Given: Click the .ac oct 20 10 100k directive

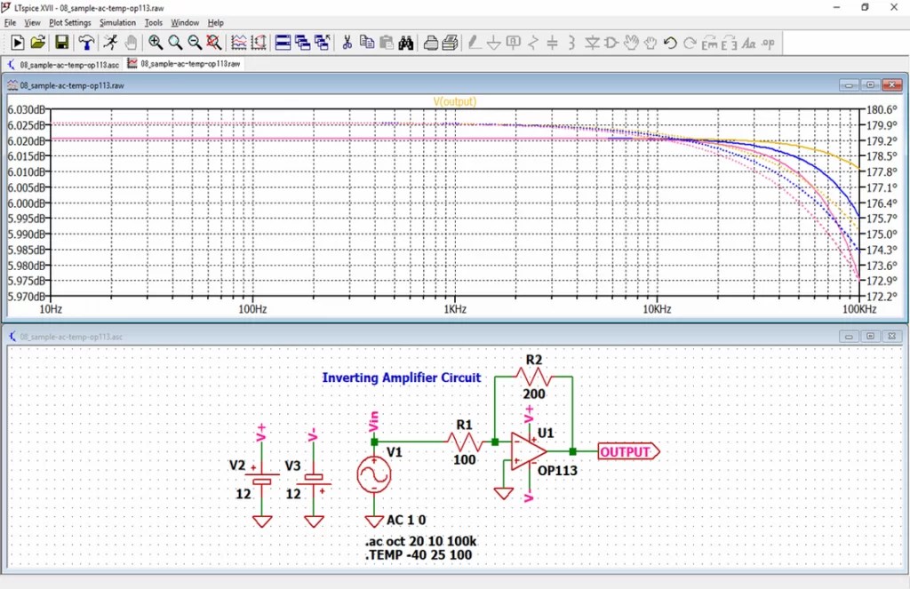Looking at the screenshot, I should [420, 541].
